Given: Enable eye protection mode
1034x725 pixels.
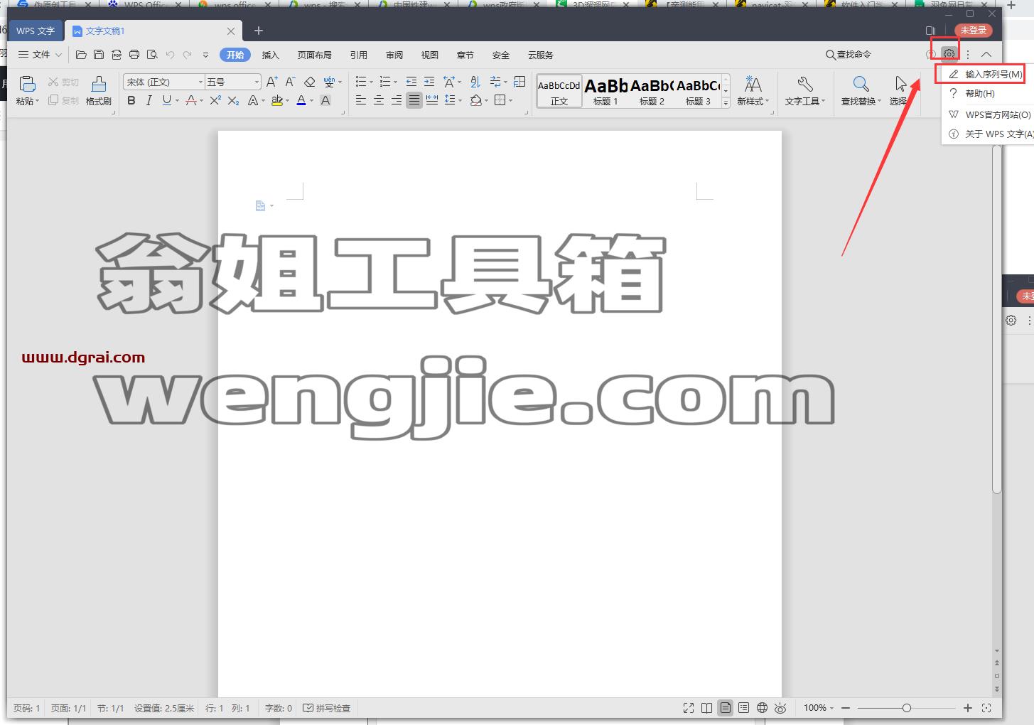Looking at the screenshot, I should point(780,708).
